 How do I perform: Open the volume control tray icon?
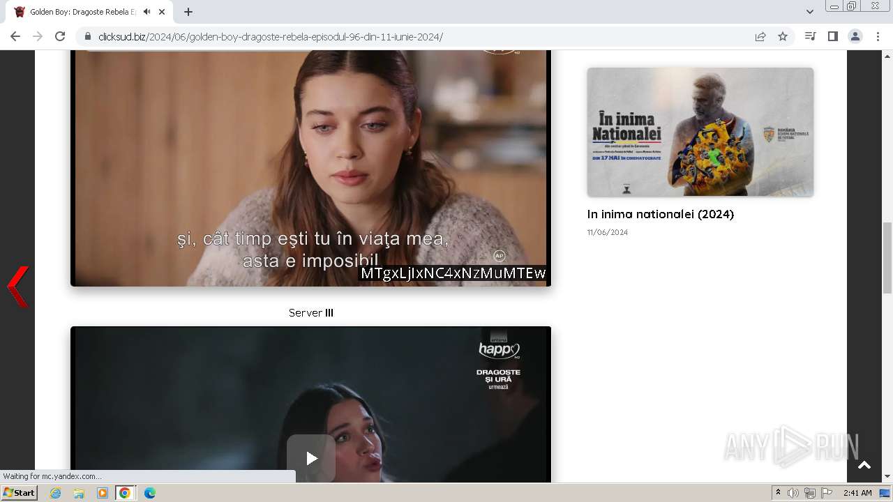[793, 493]
